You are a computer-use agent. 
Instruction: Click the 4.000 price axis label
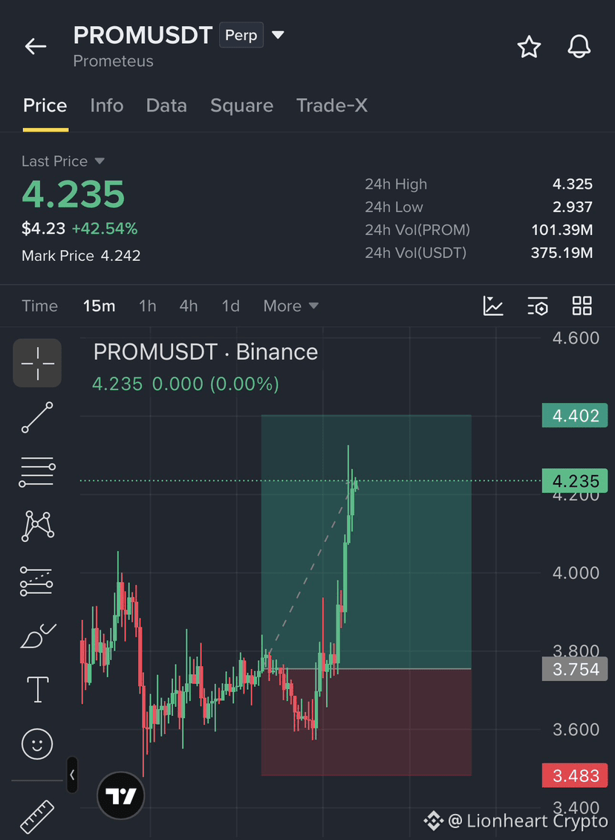point(576,573)
